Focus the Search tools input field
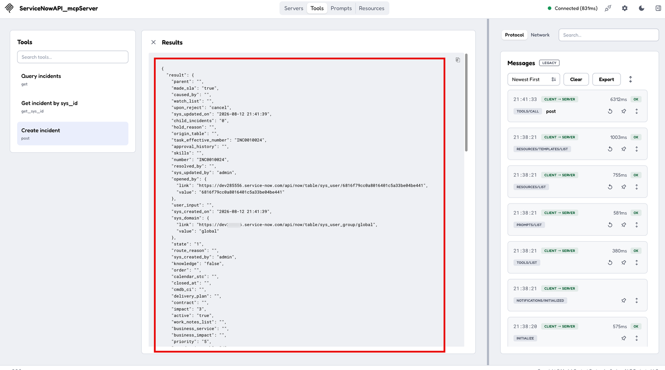Image resolution: width=665 pixels, height=370 pixels. (73, 57)
